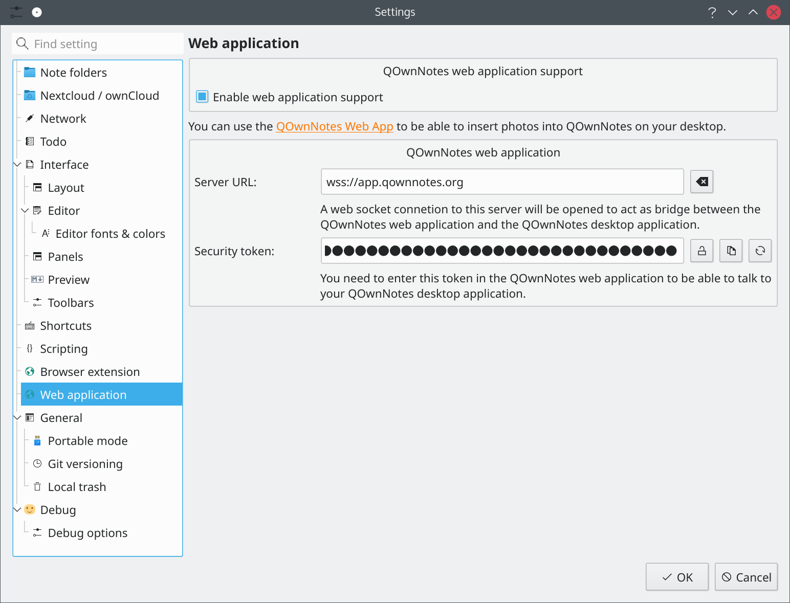Open the QOwnNotes Web App link
Image resolution: width=790 pixels, height=603 pixels.
(335, 126)
